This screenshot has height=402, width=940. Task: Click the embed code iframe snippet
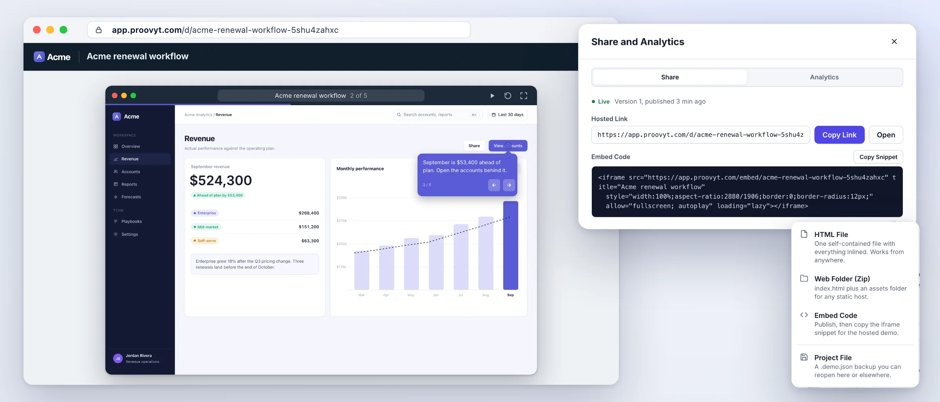(x=747, y=192)
